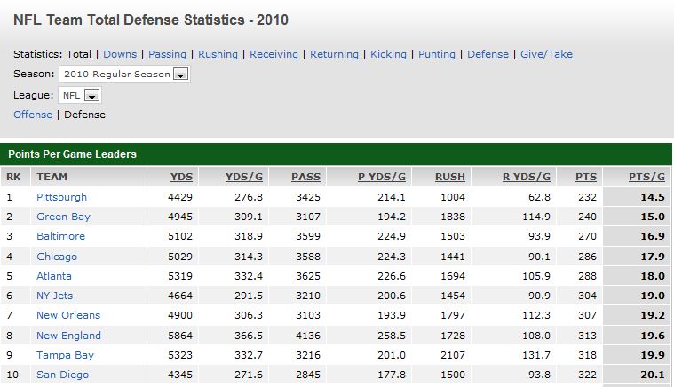Click New England's 108.0 R YDS/G value

(x=536, y=336)
